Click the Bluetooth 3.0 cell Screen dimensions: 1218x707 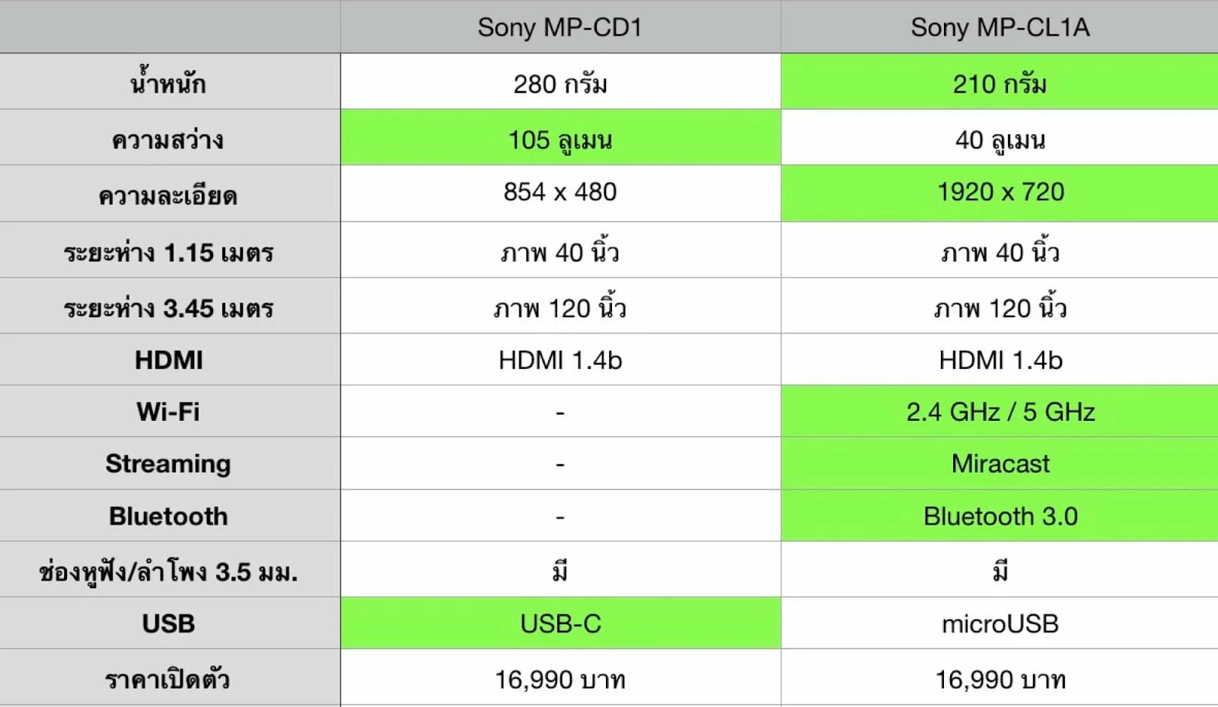point(1000,515)
